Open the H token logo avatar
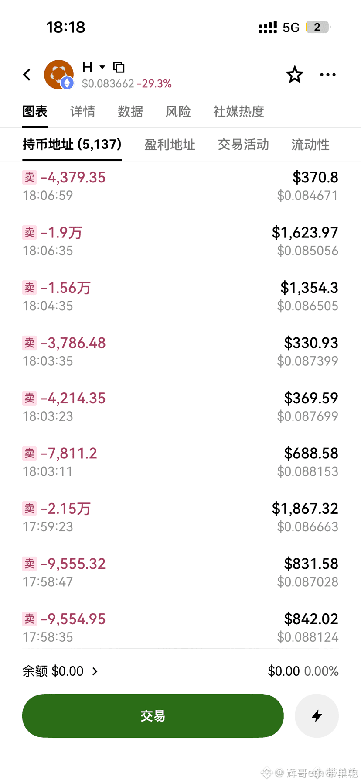 (x=59, y=75)
